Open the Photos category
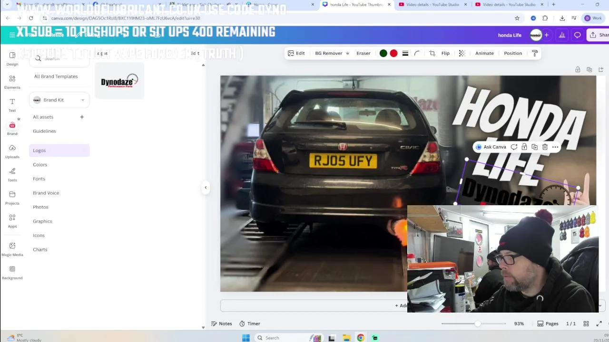609x342 pixels. click(40, 207)
